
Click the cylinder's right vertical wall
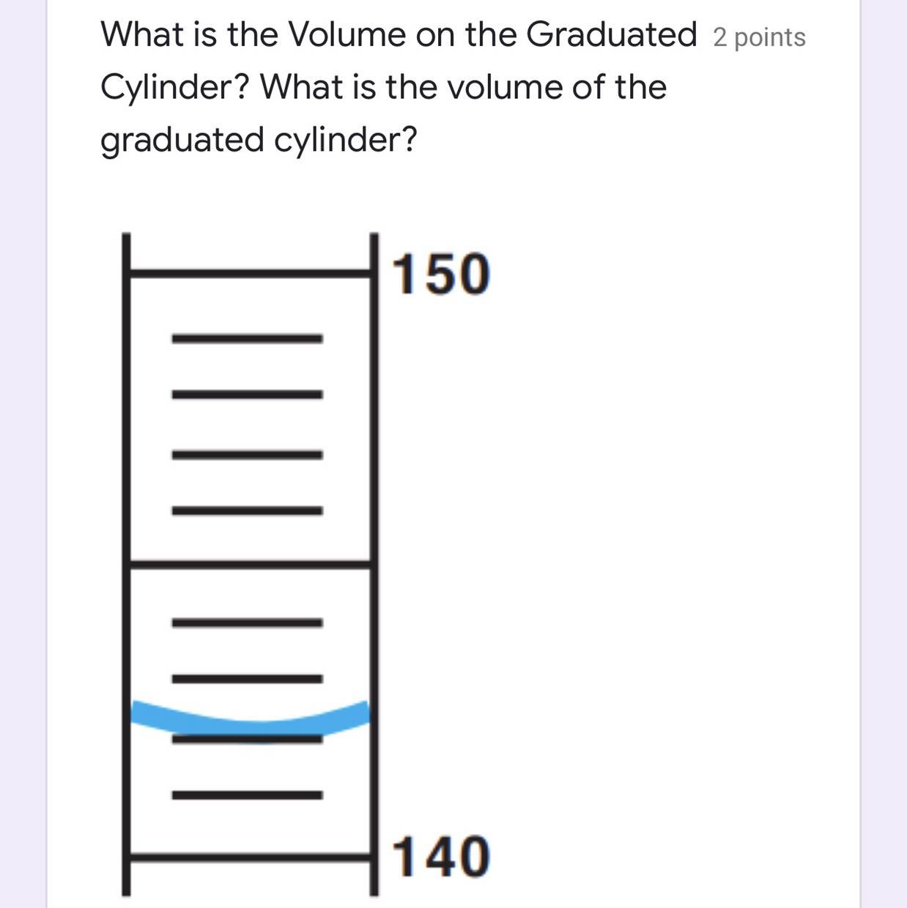(374, 439)
